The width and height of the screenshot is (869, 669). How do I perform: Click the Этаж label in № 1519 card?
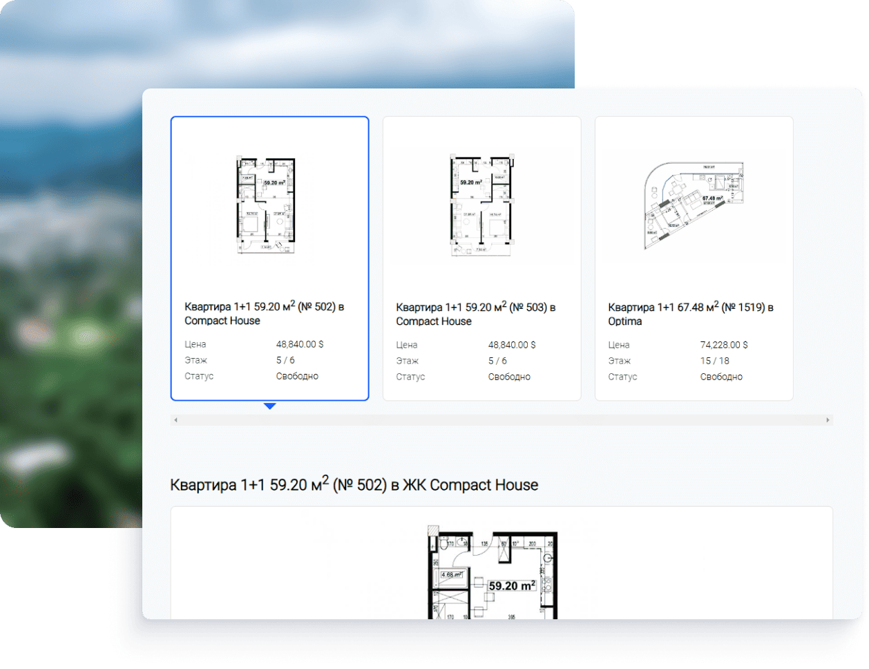[x=620, y=361]
